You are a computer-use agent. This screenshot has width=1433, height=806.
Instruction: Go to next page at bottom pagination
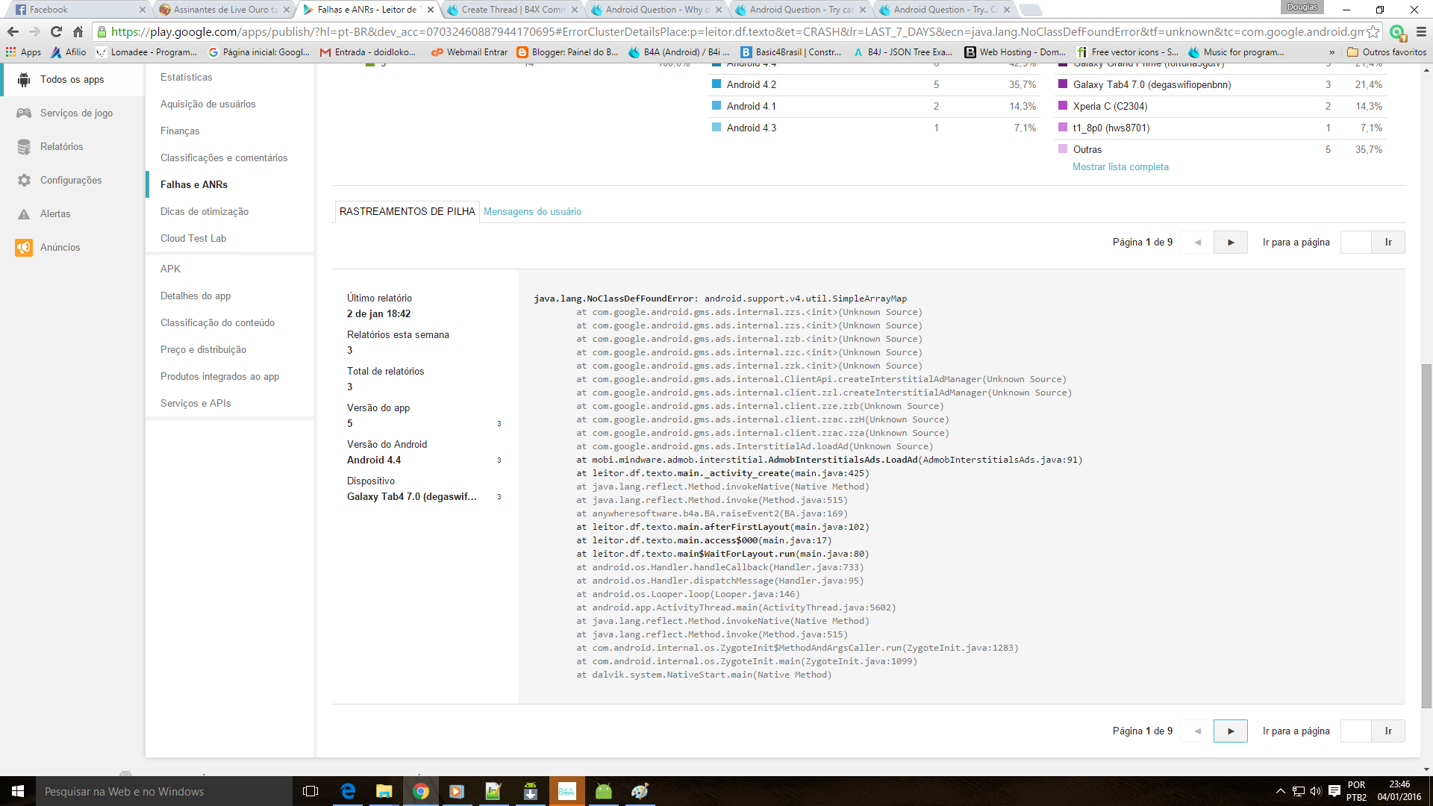tap(1231, 731)
